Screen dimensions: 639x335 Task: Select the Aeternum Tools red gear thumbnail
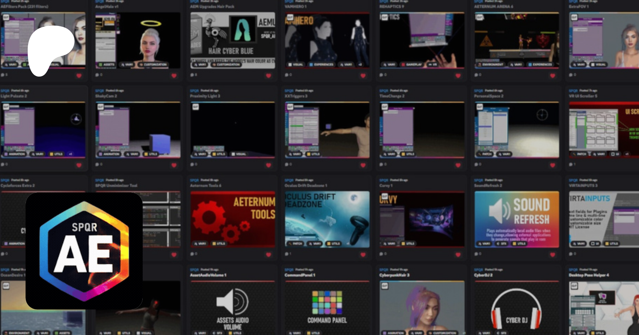[x=233, y=219]
